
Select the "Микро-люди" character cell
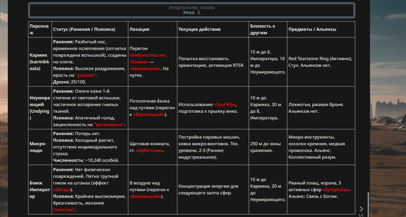click(40, 147)
